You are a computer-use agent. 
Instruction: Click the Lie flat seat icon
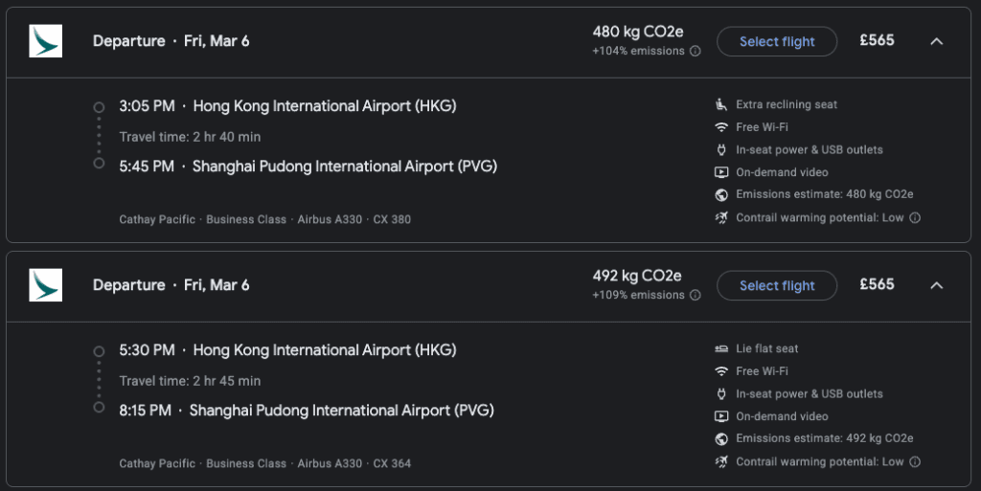[x=721, y=348]
